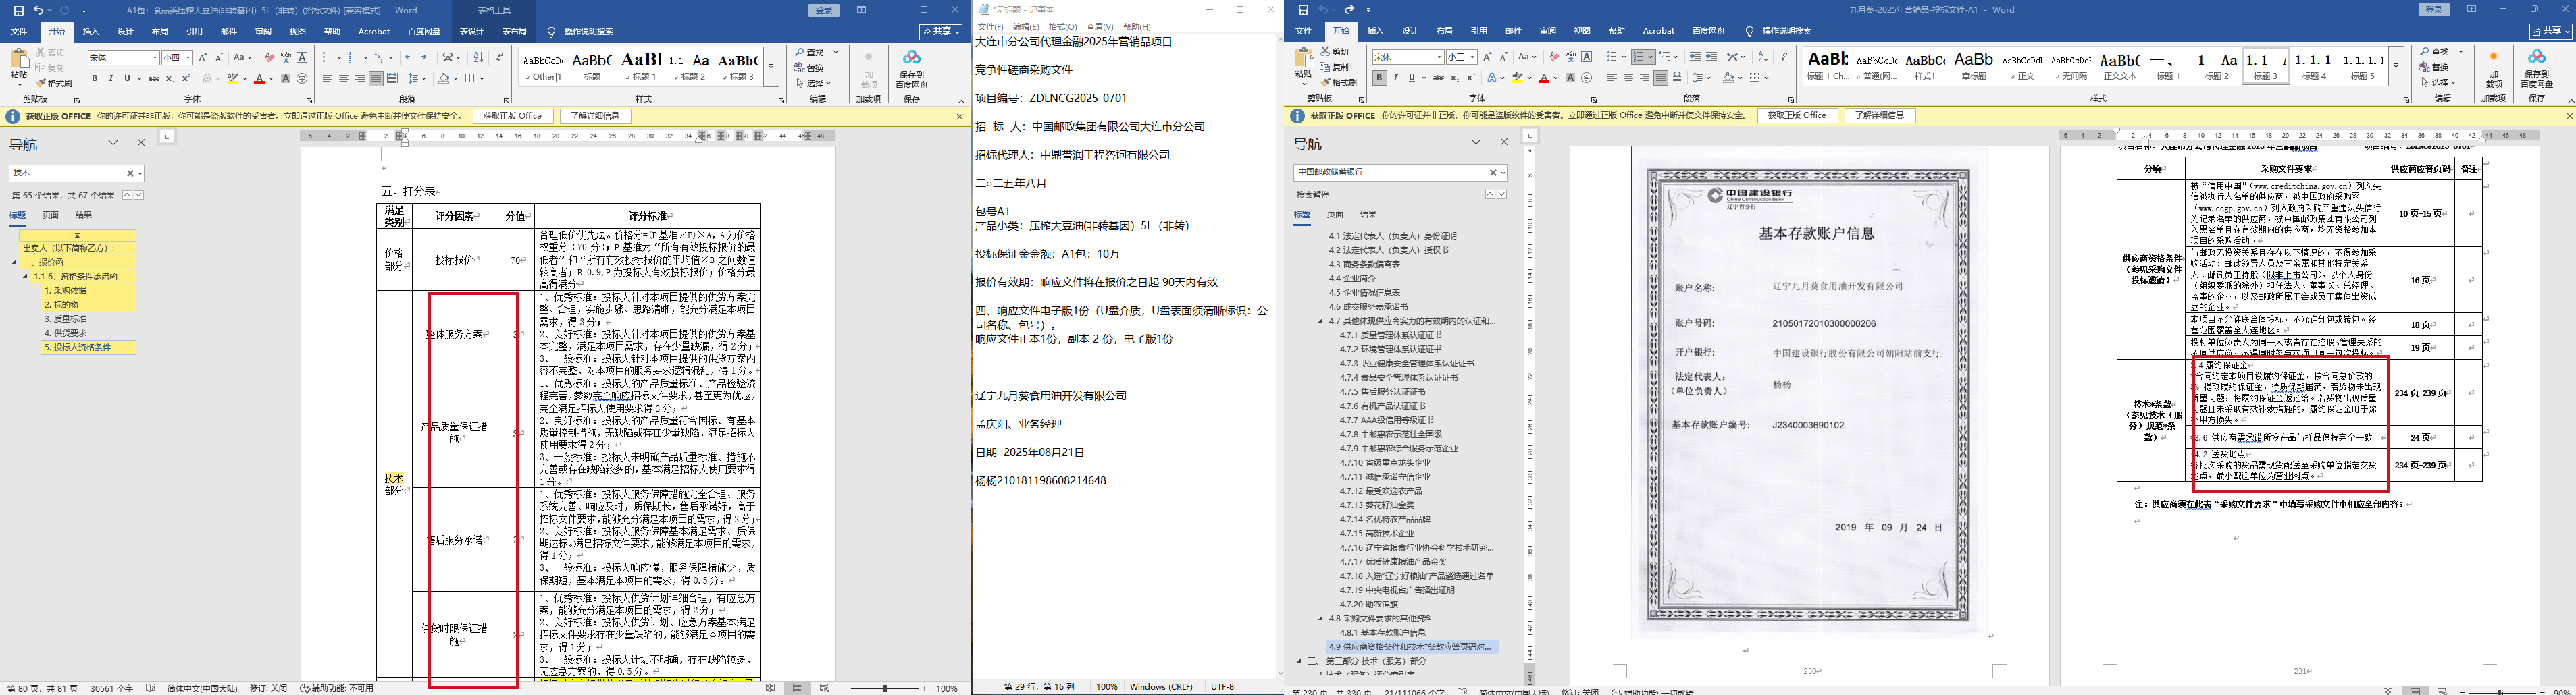Close the navigation pane in right Word
The height and width of the screenshot is (695, 2576).
click(1503, 143)
